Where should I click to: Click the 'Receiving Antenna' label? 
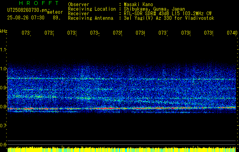tap(90, 18)
